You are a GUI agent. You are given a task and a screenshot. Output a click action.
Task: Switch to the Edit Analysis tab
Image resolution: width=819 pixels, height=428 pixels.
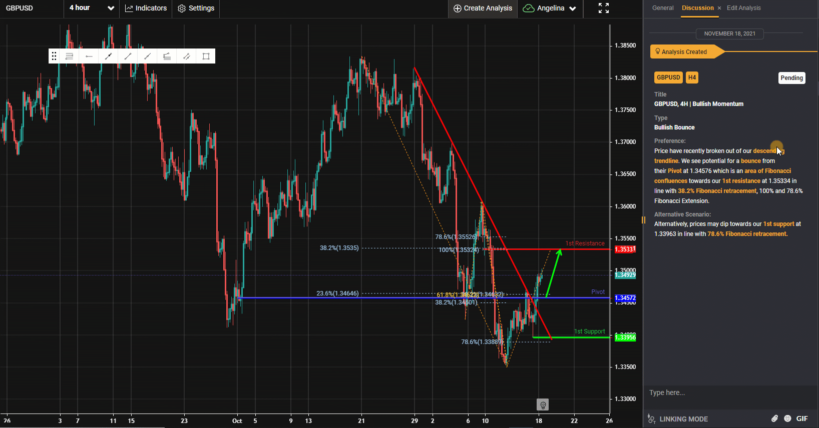(743, 8)
